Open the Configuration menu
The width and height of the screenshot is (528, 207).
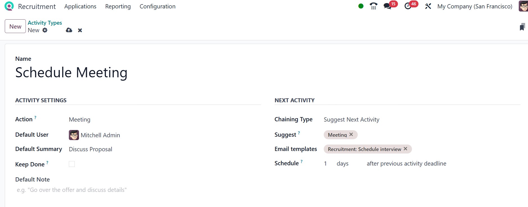157,6
